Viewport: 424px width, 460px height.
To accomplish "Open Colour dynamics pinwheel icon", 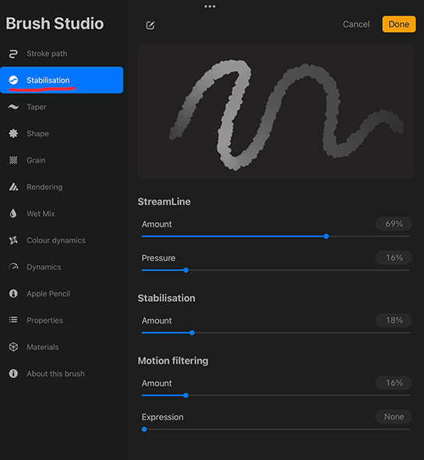I will 13,240.
